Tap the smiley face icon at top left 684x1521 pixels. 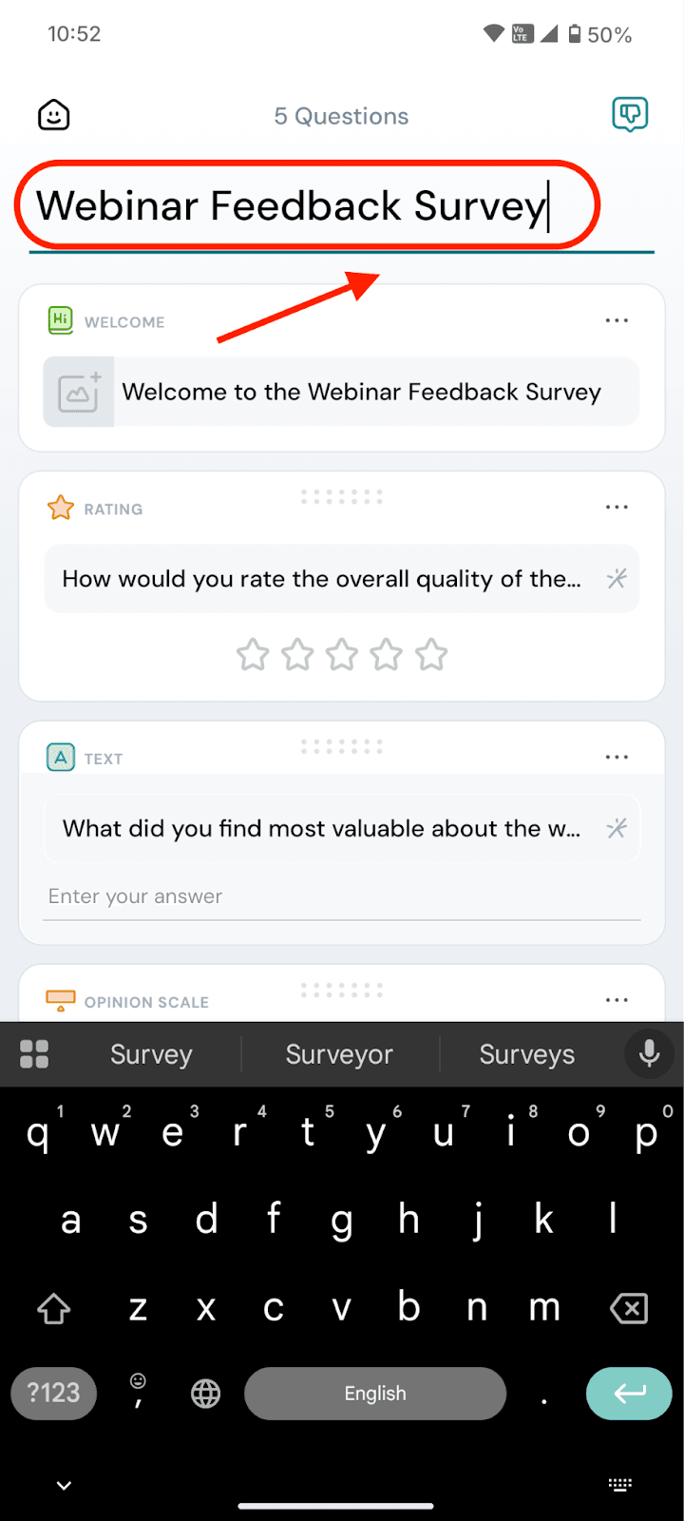click(x=54, y=116)
